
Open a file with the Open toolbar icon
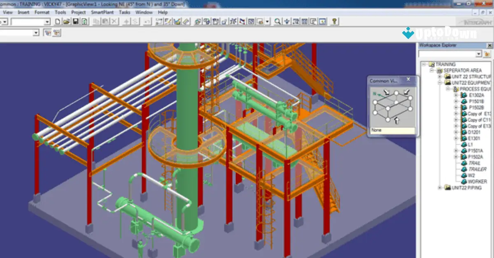(66, 21)
